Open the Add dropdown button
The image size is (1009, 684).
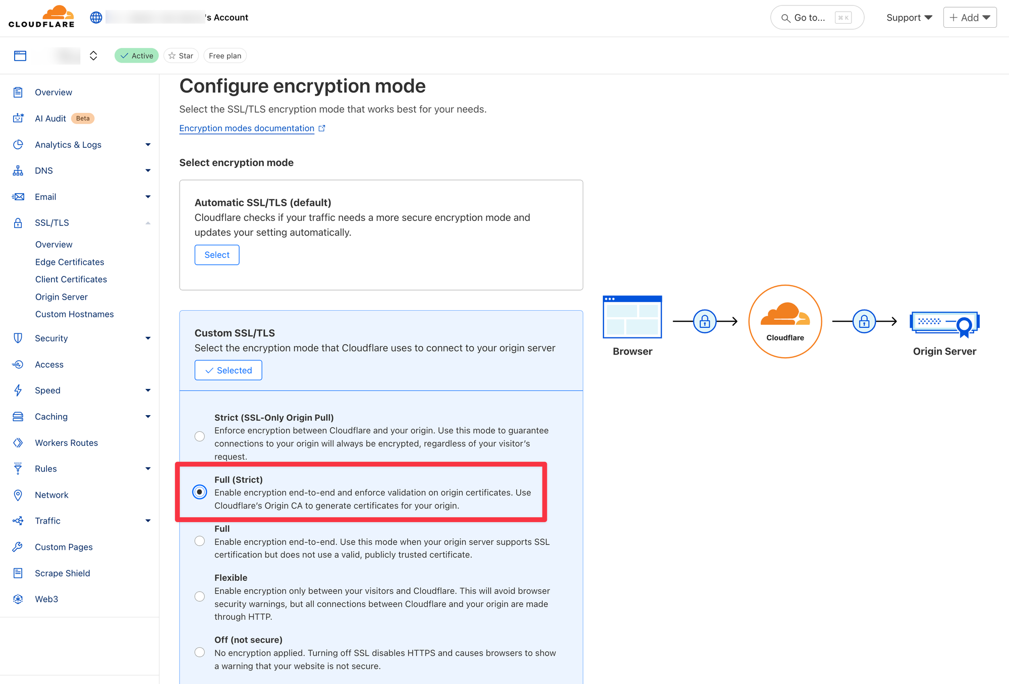(970, 18)
